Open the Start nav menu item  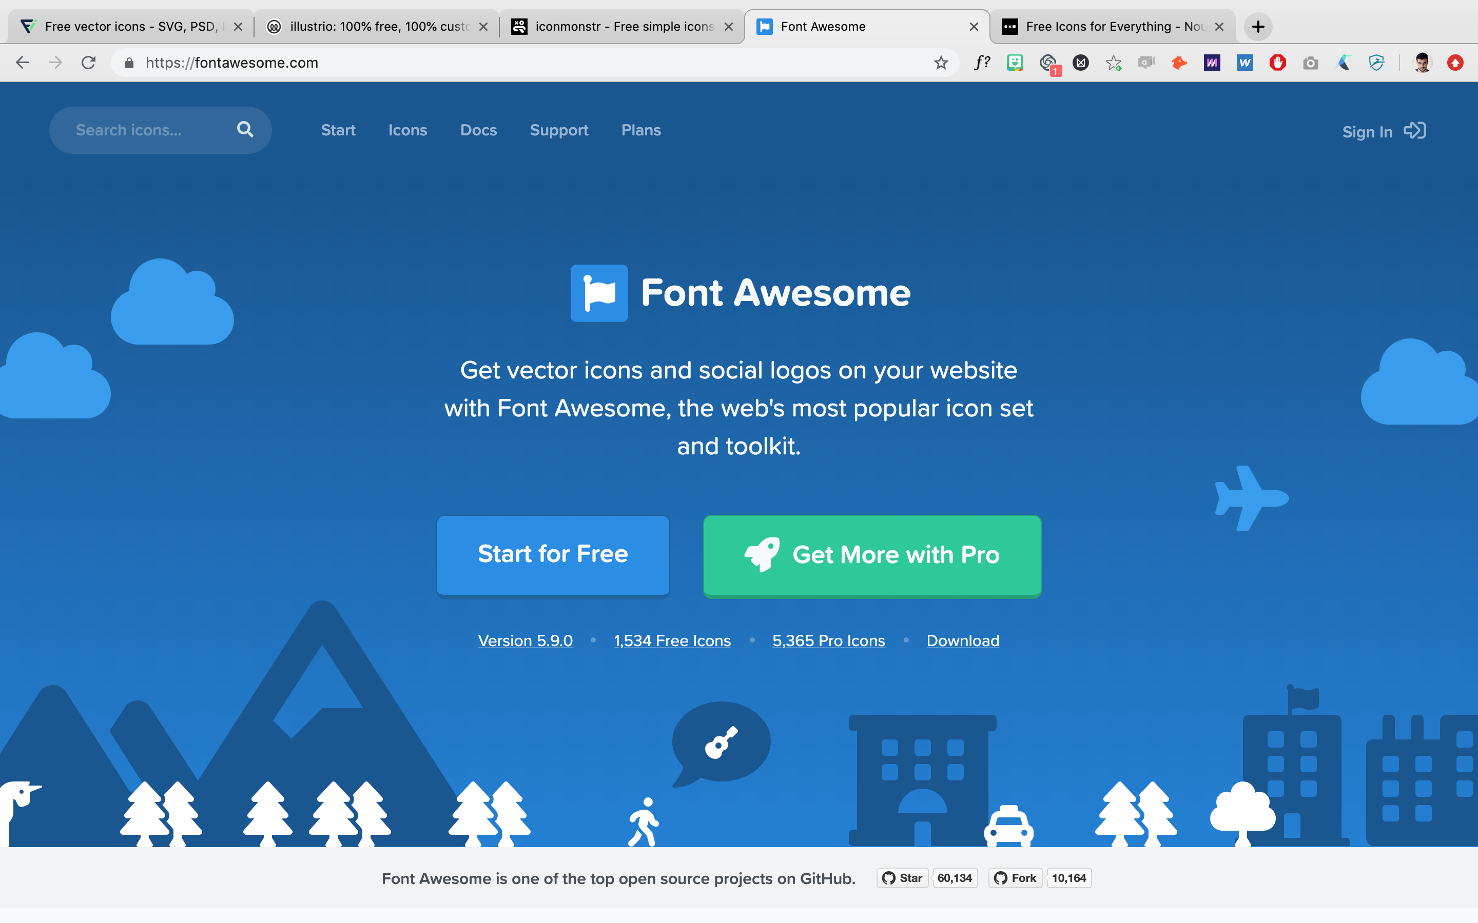[338, 130]
